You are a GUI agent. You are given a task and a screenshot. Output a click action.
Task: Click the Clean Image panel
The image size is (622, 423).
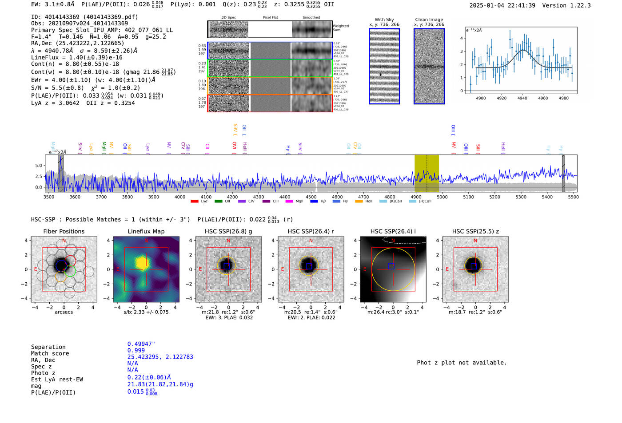click(x=429, y=66)
